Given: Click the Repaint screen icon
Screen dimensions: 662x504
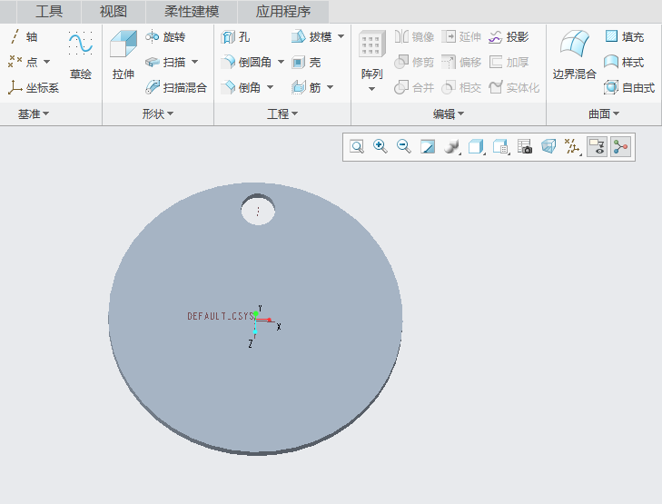Looking at the screenshot, I should point(428,147).
